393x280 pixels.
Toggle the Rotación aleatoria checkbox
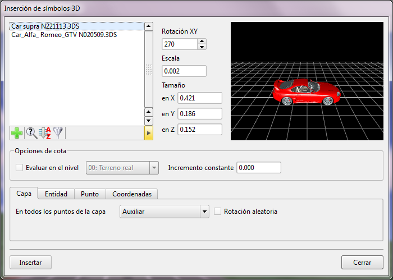[x=218, y=212]
